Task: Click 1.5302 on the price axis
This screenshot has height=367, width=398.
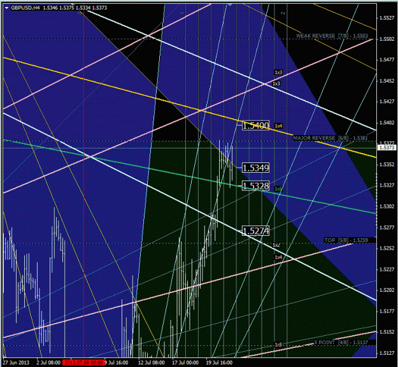Action: 387,206
